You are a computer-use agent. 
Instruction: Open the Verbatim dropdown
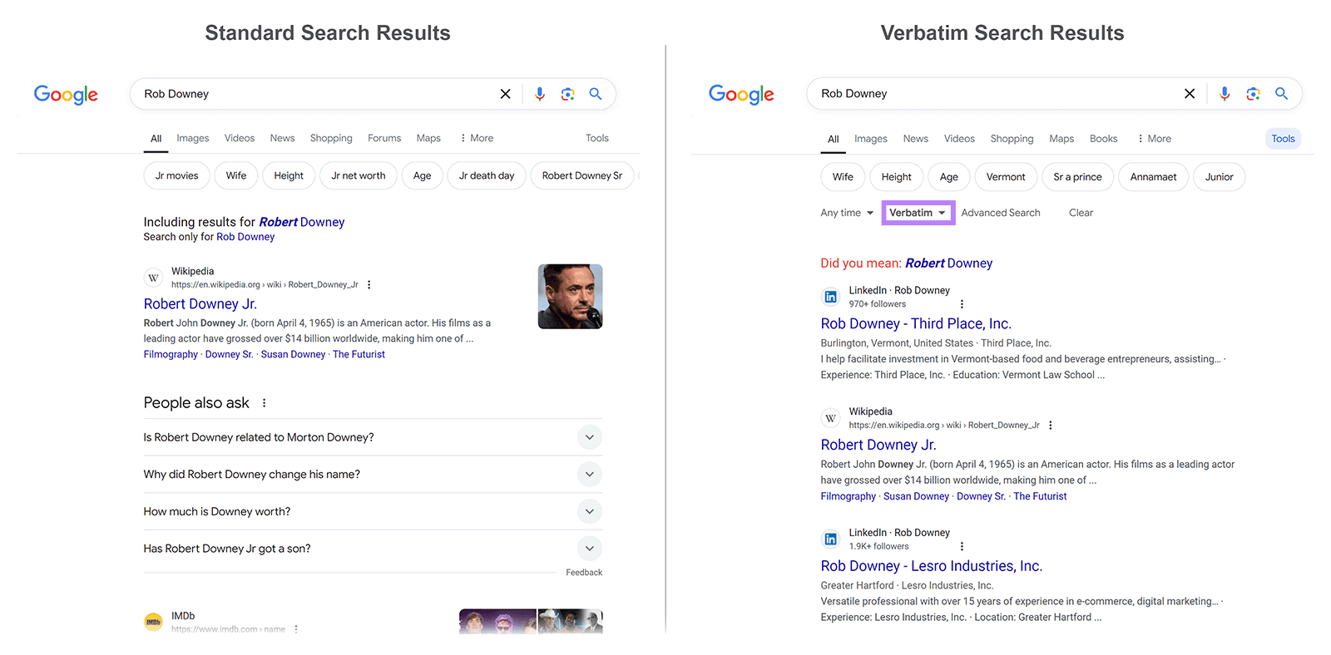(x=918, y=213)
